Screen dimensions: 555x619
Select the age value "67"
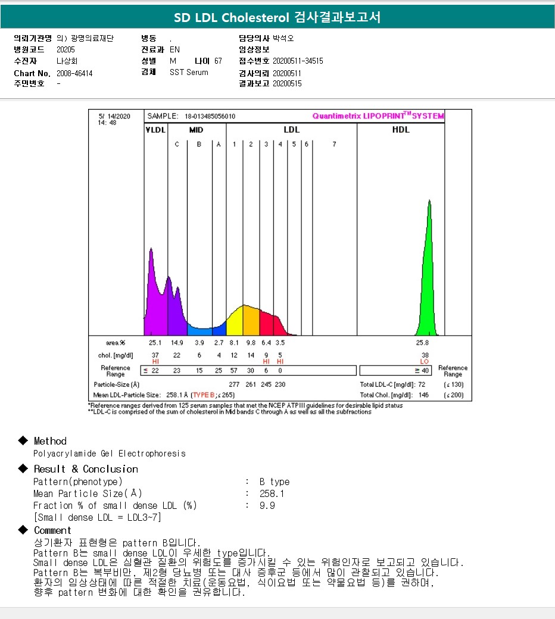click(x=218, y=61)
